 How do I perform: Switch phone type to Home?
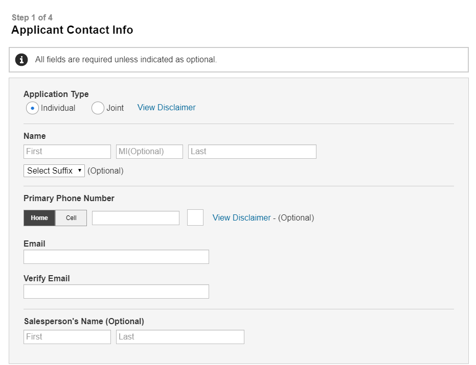(x=39, y=218)
